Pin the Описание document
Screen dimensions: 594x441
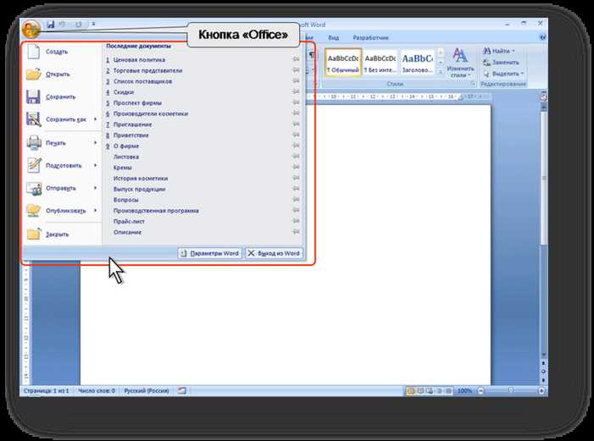pyautogui.click(x=296, y=232)
